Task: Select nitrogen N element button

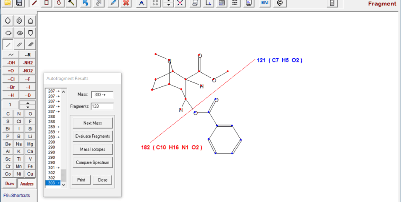Action: tap(19, 114)
